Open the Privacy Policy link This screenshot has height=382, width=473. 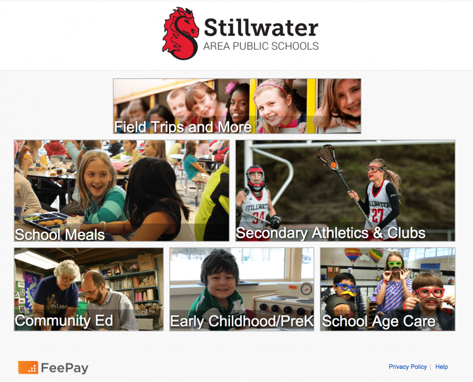click(407, 367)
